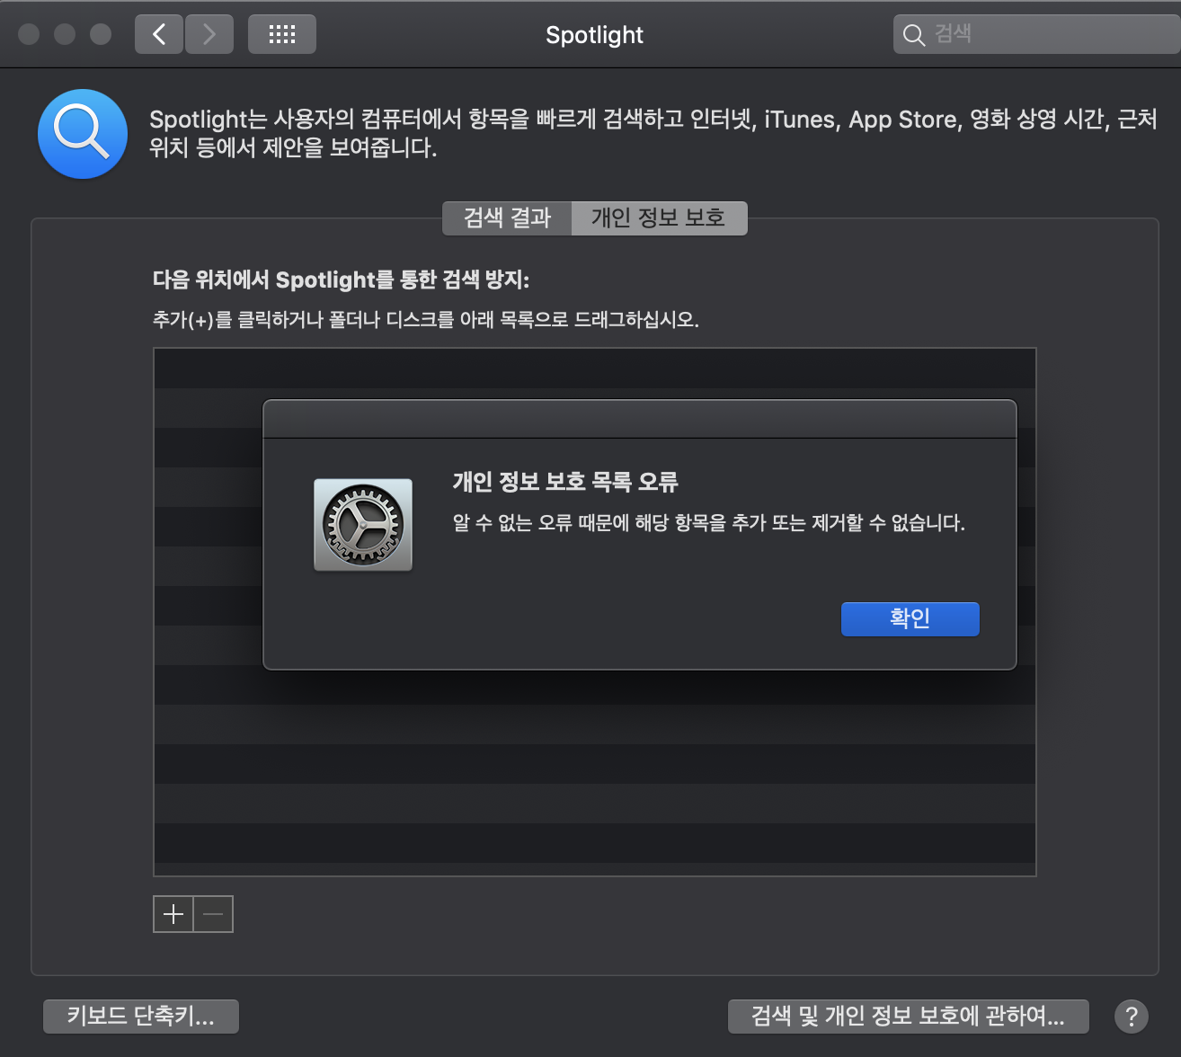The height and width of the screenshot is (1057, 1181).
Task: Show all preferences with the grid button
Action: [282, 35]
